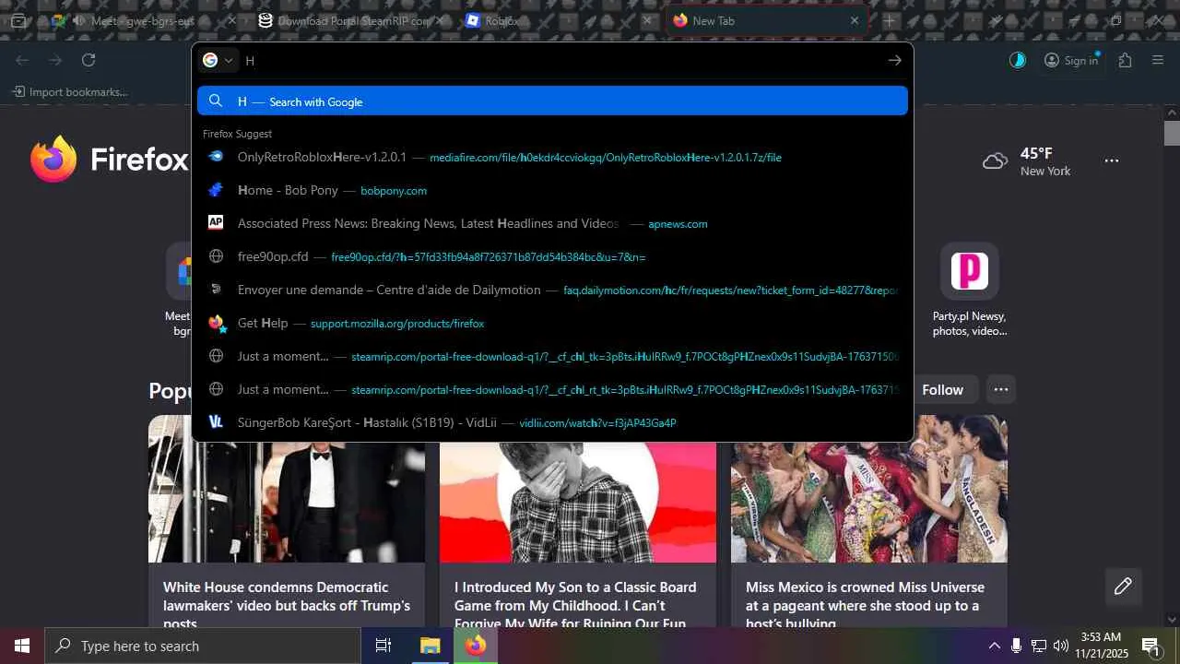Open the taskbar clock showing 3:53 AM
1180x664 pixels.
pyautogui.click(x=1101, y=646)
